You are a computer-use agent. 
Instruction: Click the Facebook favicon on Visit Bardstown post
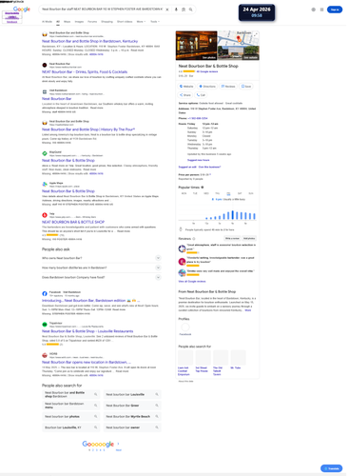click(45, 293)
